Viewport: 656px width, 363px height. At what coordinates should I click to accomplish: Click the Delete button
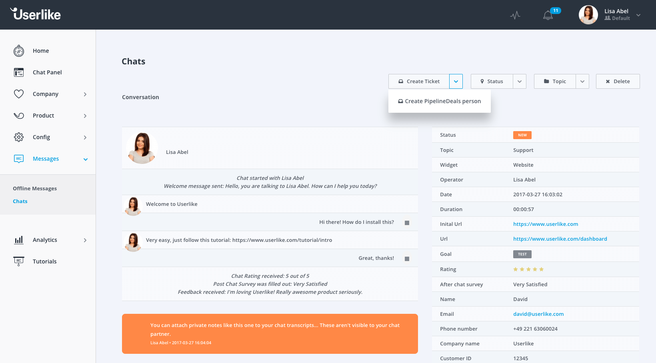[618, 81]
